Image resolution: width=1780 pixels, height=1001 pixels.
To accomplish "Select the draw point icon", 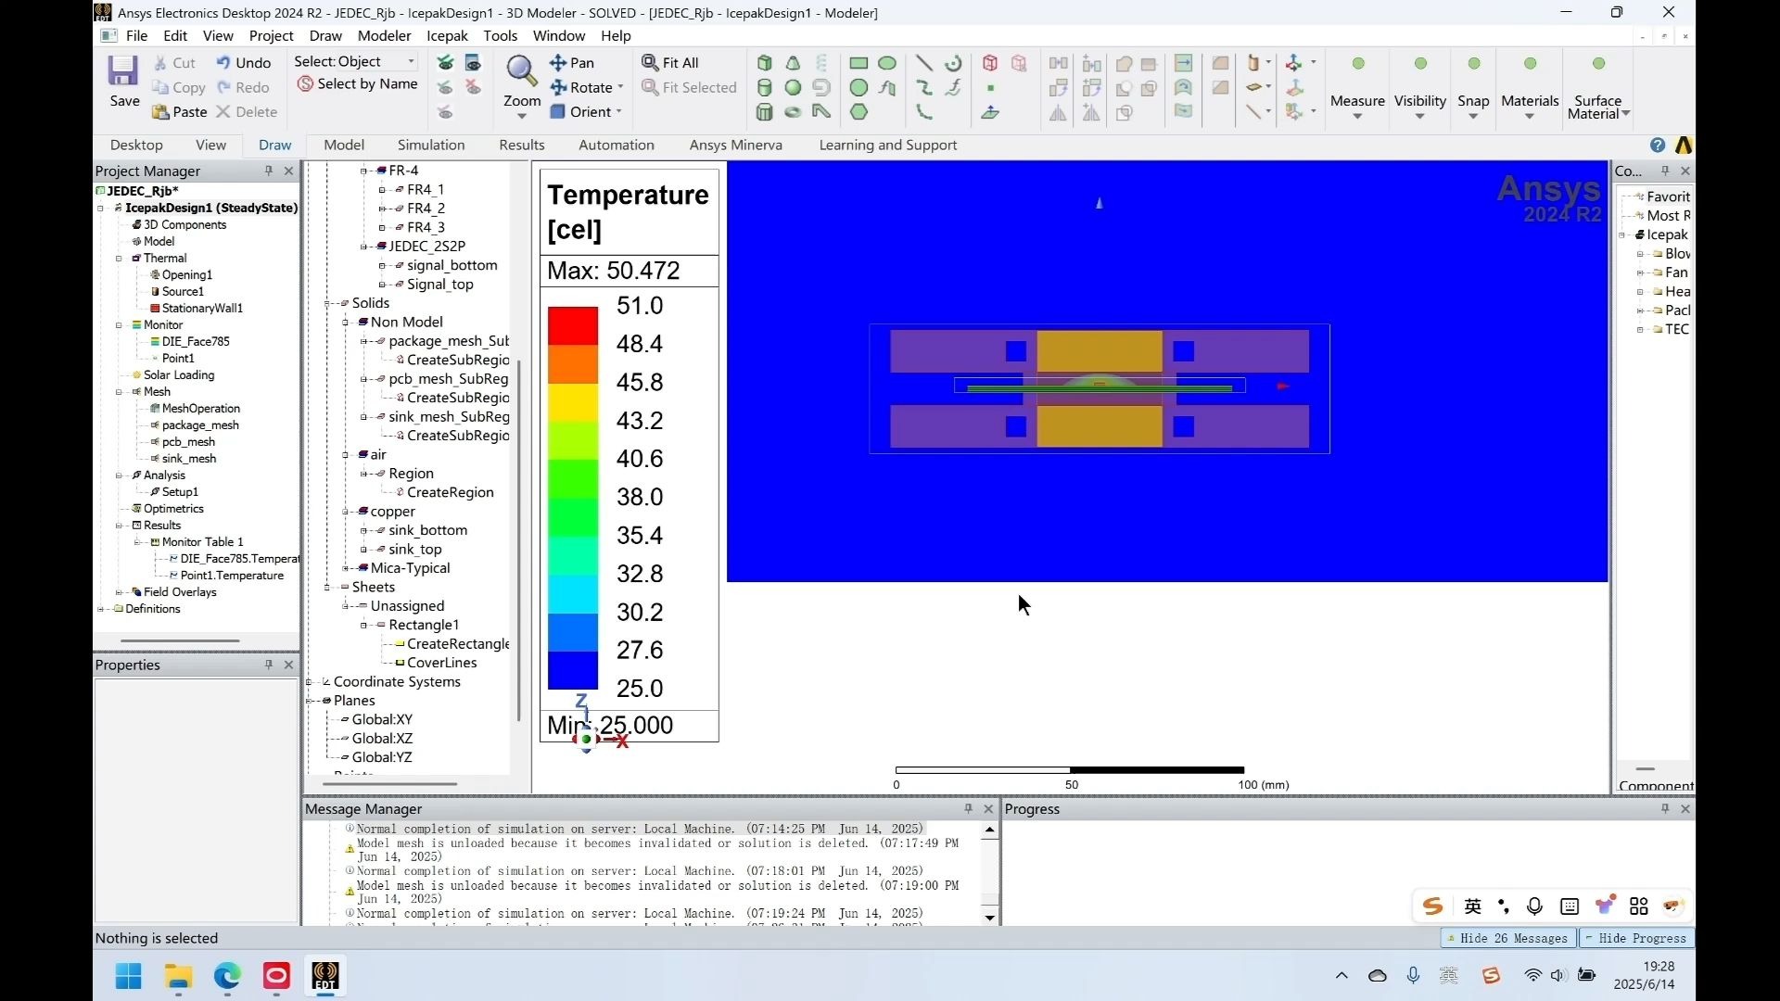I will click(x=990, y=88).
